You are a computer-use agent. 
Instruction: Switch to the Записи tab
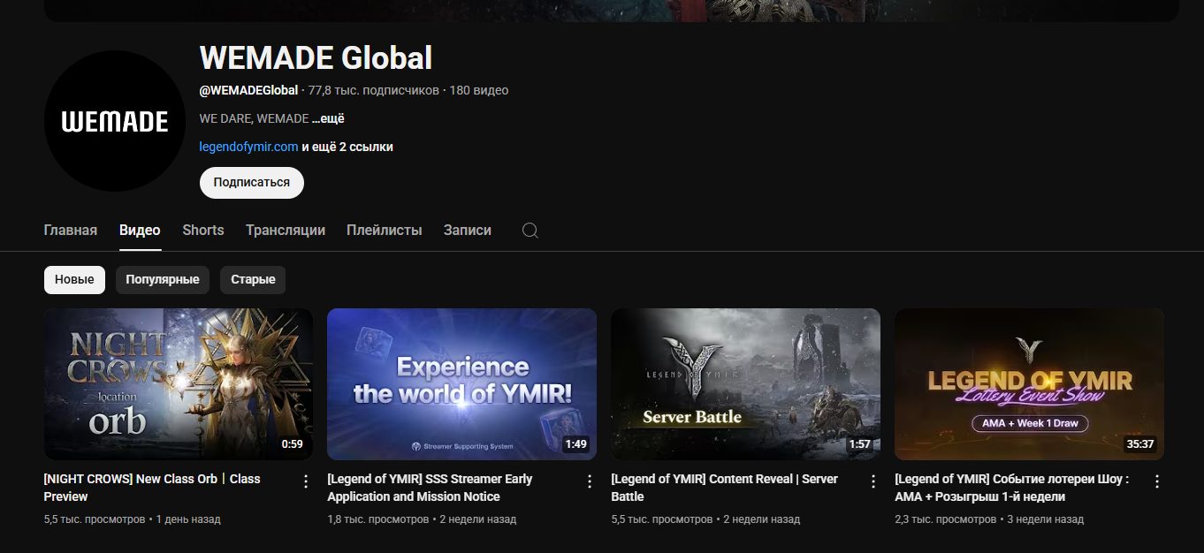[468, 230]
